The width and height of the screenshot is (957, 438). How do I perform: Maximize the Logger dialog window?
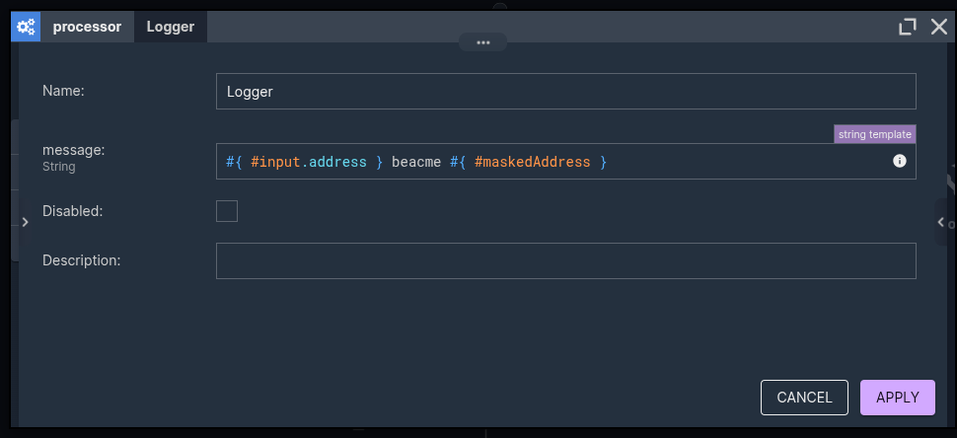point(908,27)
